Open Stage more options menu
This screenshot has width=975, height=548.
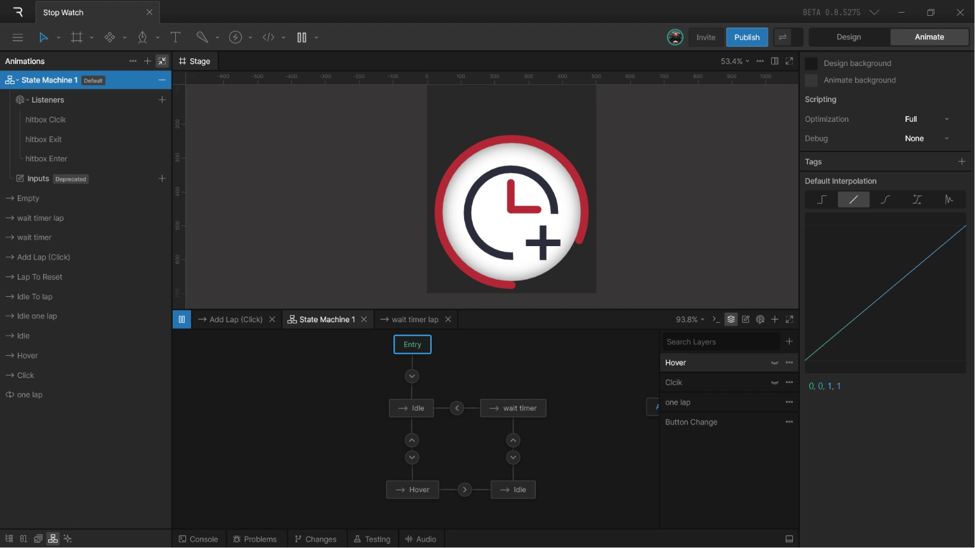click(x=760, y=61)
